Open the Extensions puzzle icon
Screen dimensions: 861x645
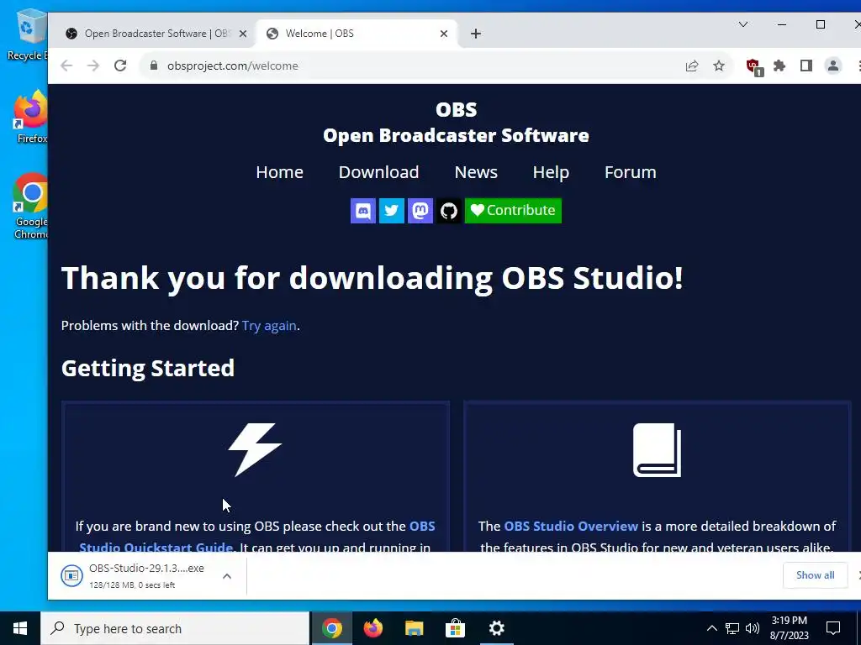point(779,66)
